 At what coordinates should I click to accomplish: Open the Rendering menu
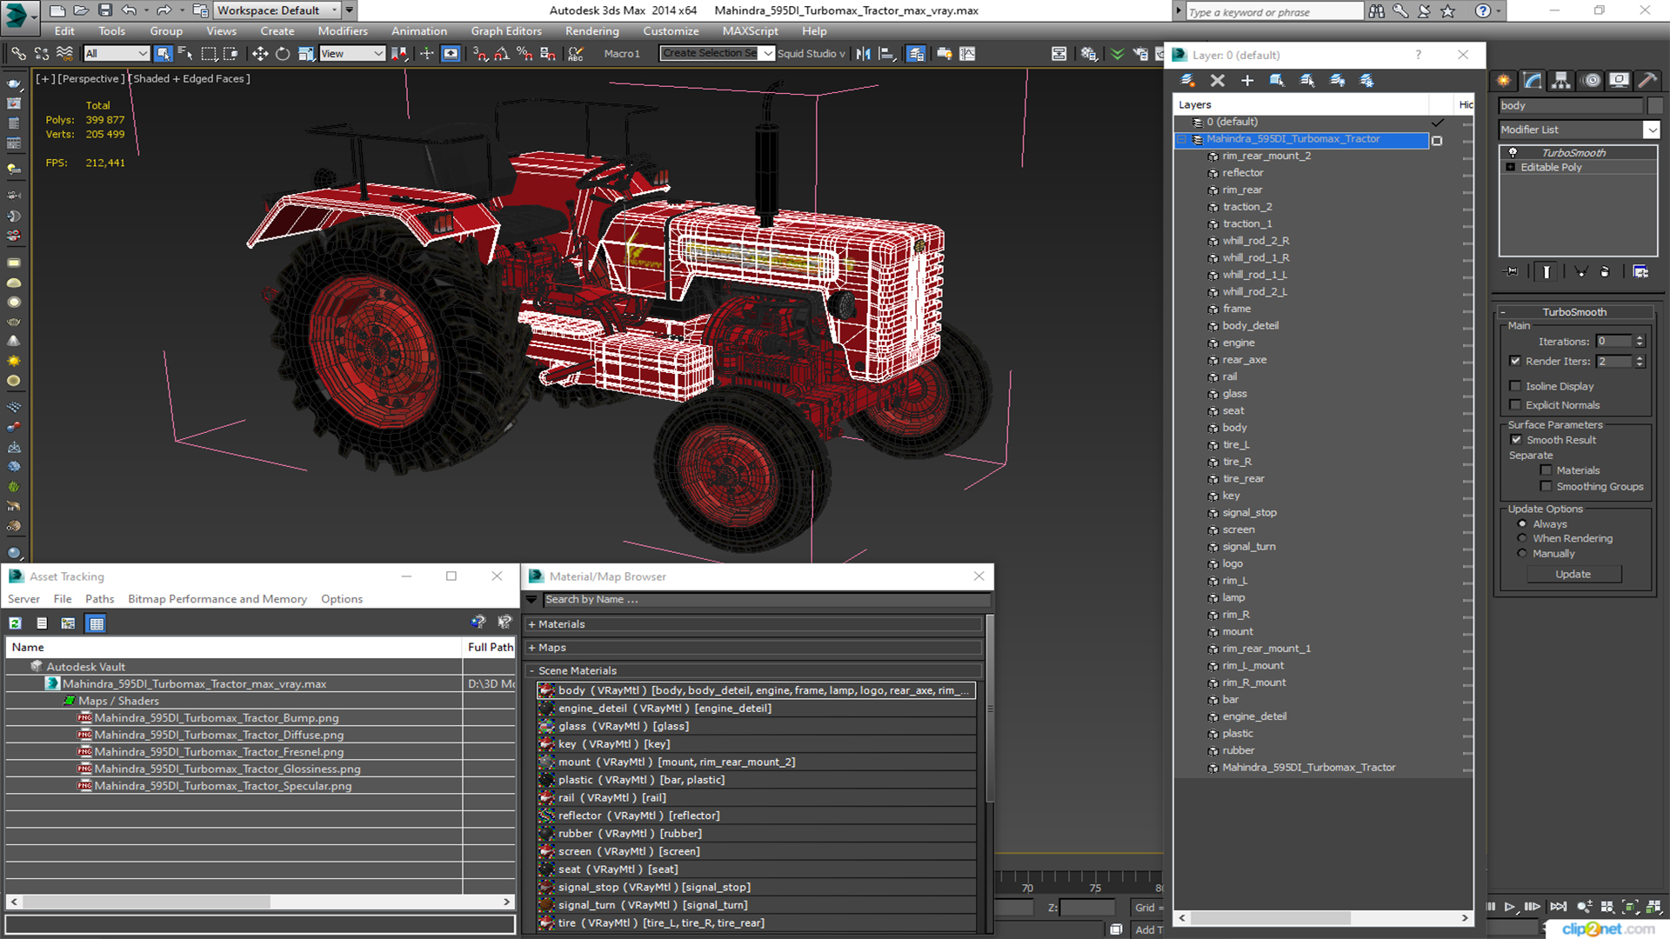591,31
